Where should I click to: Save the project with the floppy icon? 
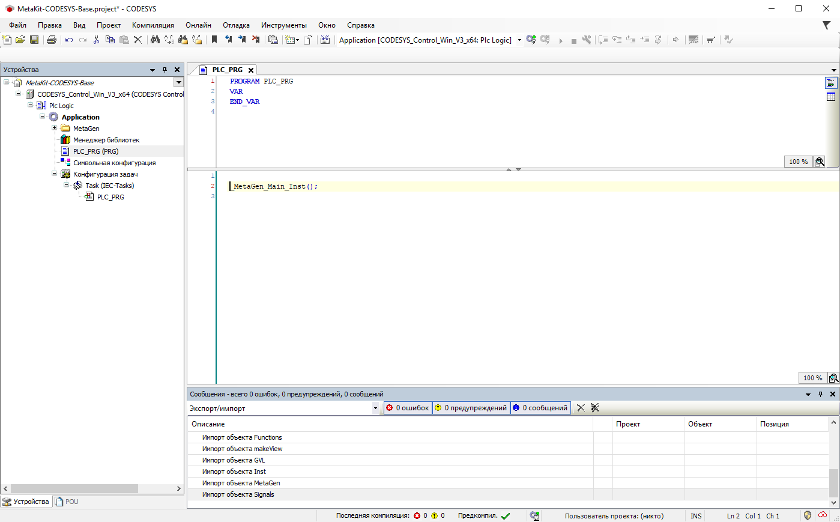[x=34, y=40]
